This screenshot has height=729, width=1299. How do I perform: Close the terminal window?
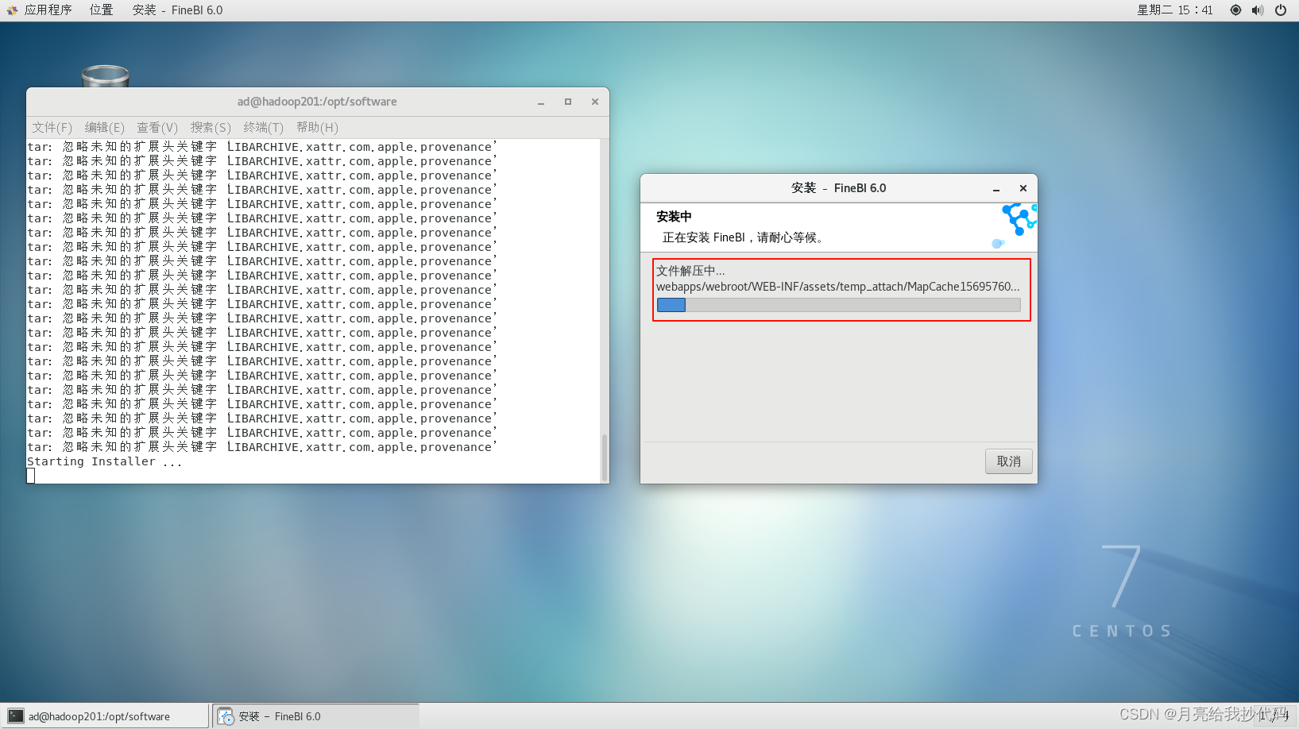(x=595, y=102)
